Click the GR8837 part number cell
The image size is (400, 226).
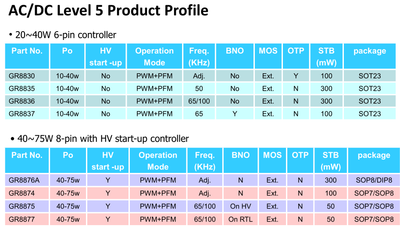27,114
